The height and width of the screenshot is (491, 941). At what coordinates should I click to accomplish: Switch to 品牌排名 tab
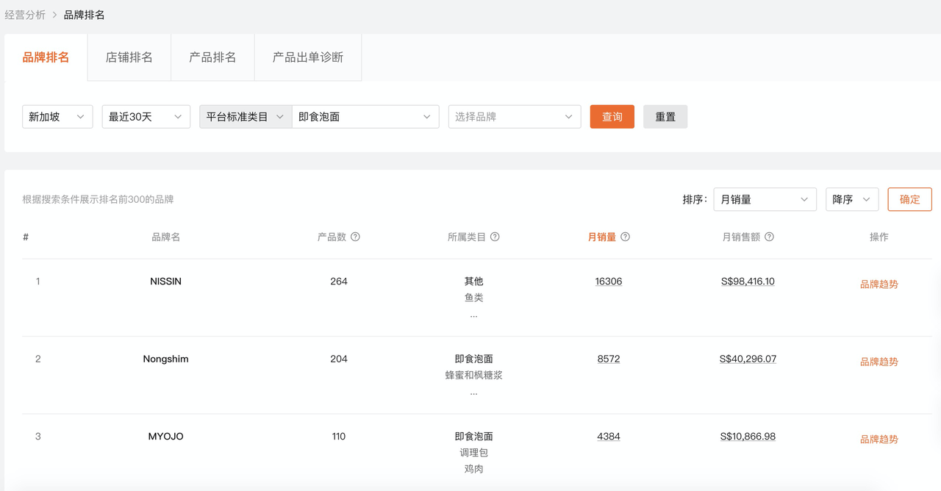click(46, 57)
